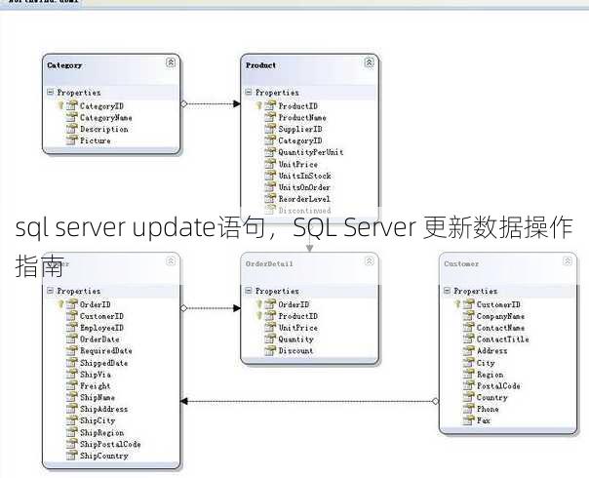Click the PostalCode property icon in Customer
This screenshot has height=478, width=589.
pos(468,385)
